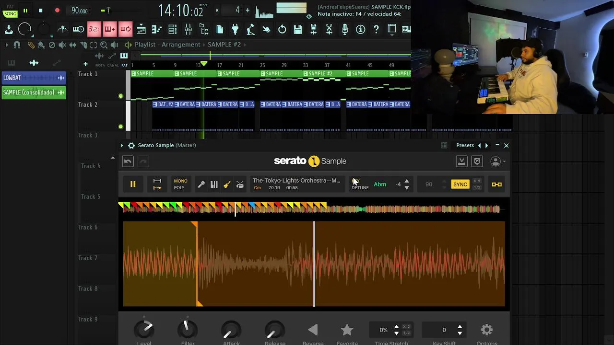
Task: Open the Playlist menu arrow
Action: pos(7,45)
